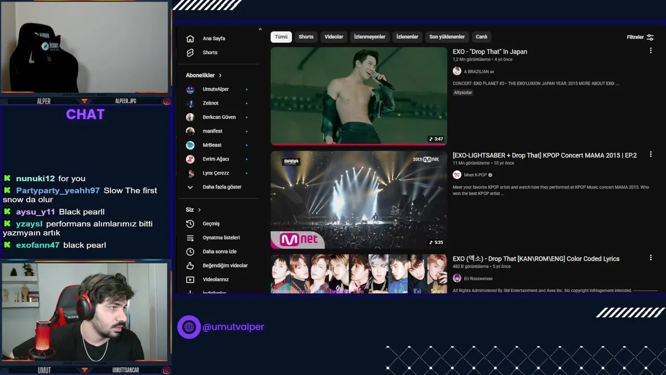The height and width of the screenshot is (375, 666).
Task: Select the Son yüklenenler filter chip
Action: coord(446,37)
